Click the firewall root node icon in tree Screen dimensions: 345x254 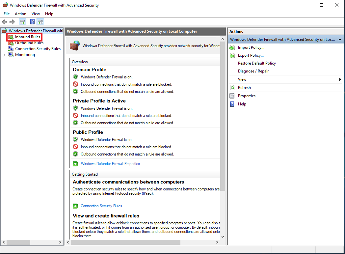coord(5,31)
